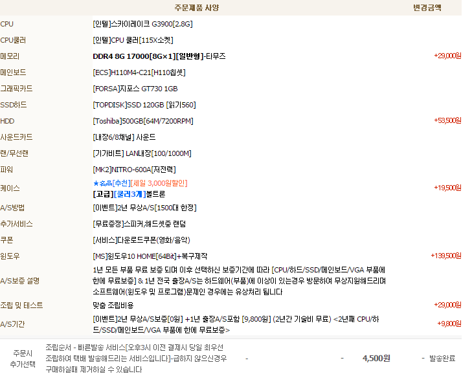Click '[고급][쿨러3개]볼트론' case name
Screen dimensions: 472x376
(129, 194)
